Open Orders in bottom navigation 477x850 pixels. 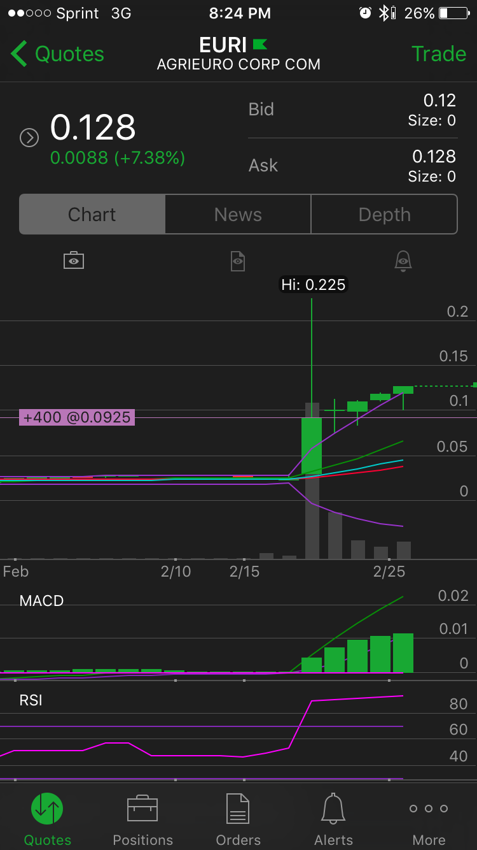238,818
